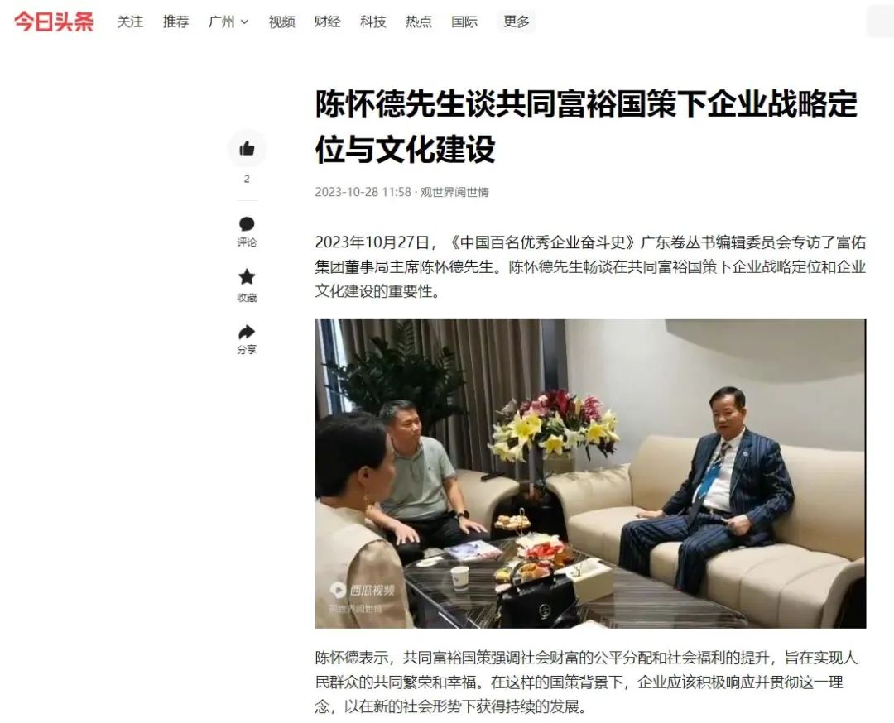Open the 科技 channel
Screen dimensions: 894x723
372,22
